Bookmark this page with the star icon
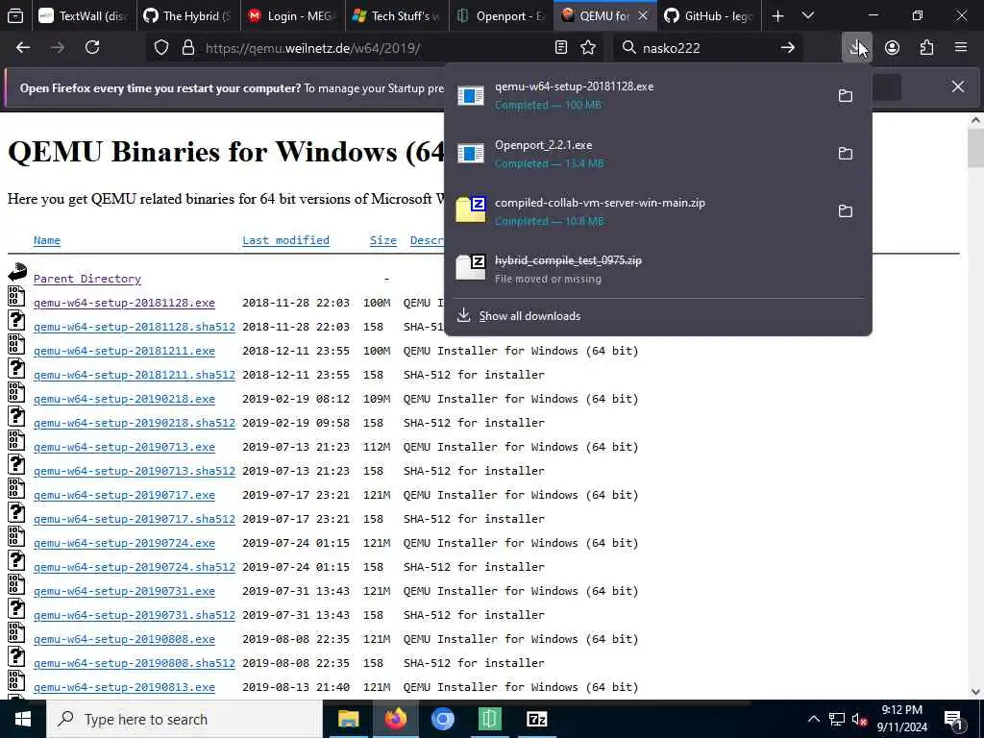This screenshot has height=738, width=984. click(x=588, y=48)
